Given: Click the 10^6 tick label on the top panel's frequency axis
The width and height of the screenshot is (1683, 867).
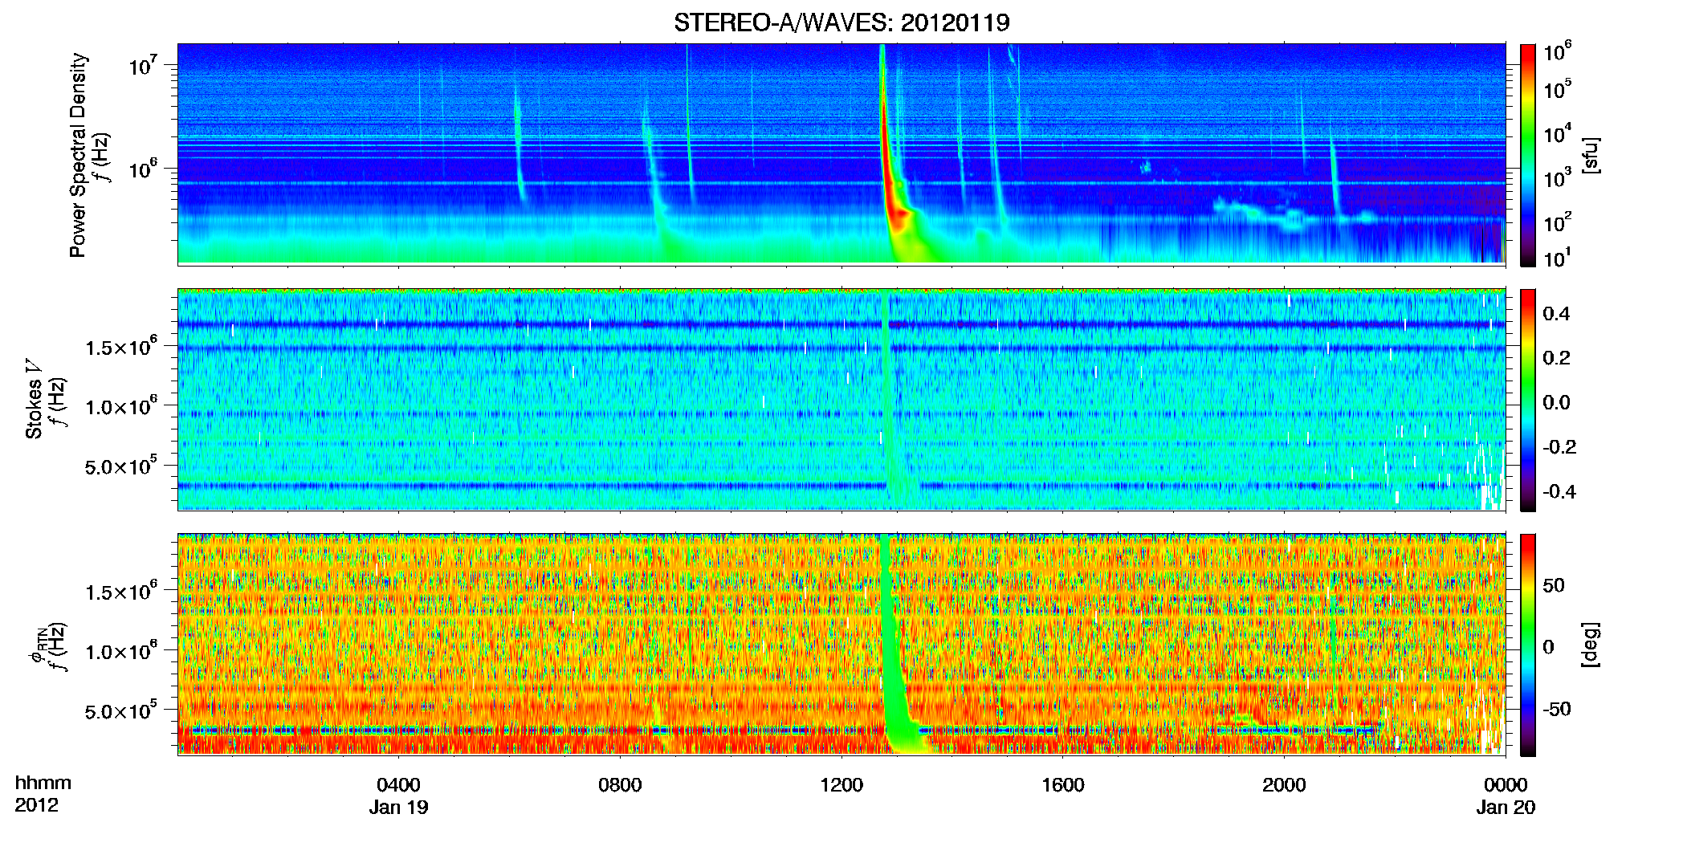Looking at the screenshot, I should click(x=142, y=169).
